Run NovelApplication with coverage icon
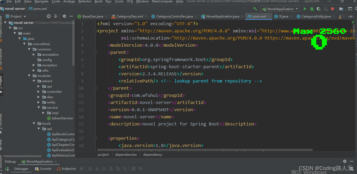 (x=319, y=9)
